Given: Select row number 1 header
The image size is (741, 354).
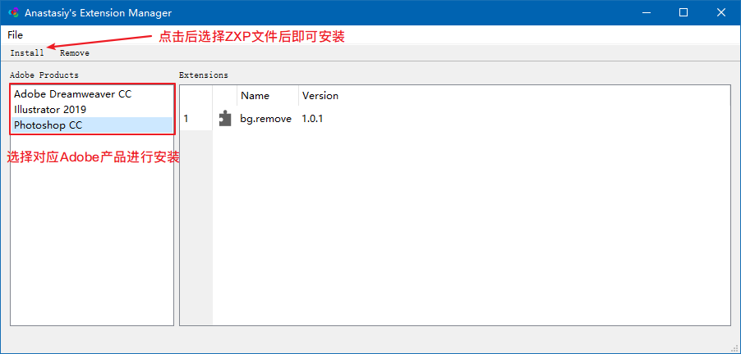Looking at the screenshot, I should click(x=196, y=118).
